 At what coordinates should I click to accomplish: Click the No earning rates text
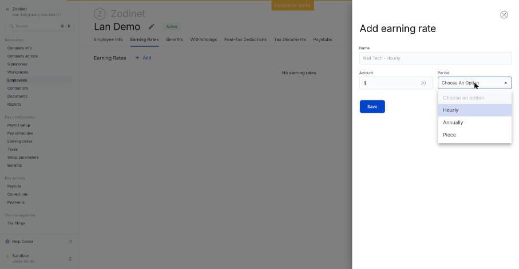pyautogui.click(x=299, y=73)
